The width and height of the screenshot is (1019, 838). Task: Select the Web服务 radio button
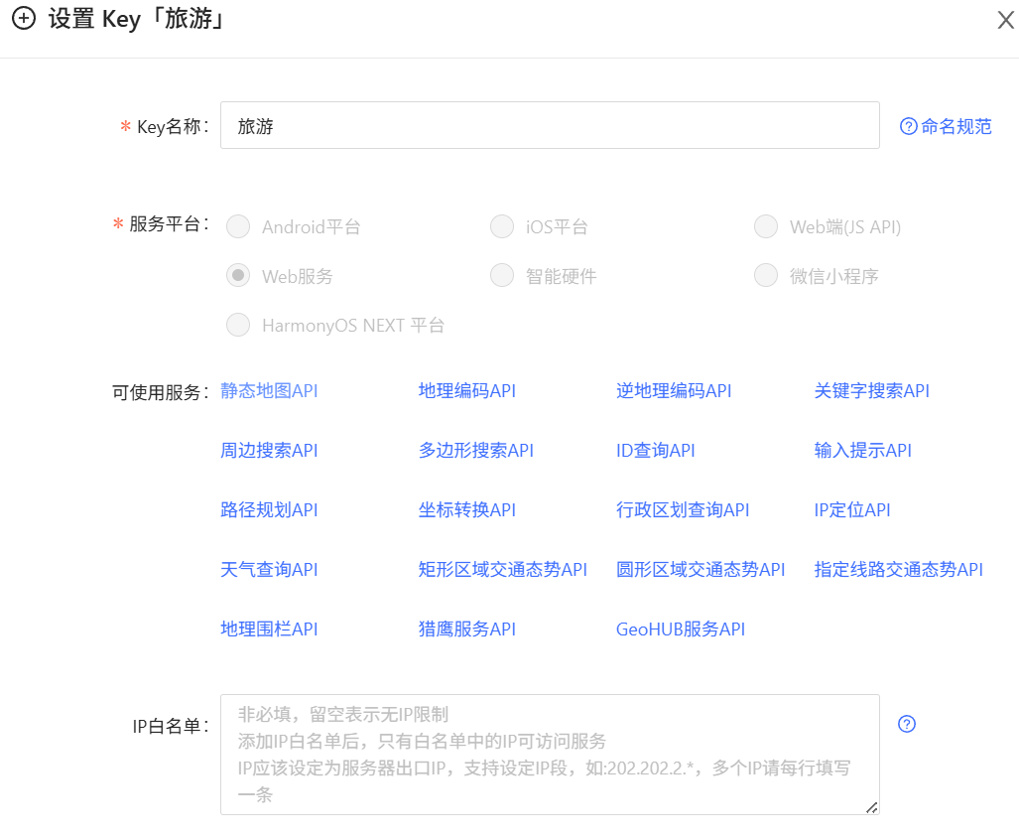(x=238, y=276)
